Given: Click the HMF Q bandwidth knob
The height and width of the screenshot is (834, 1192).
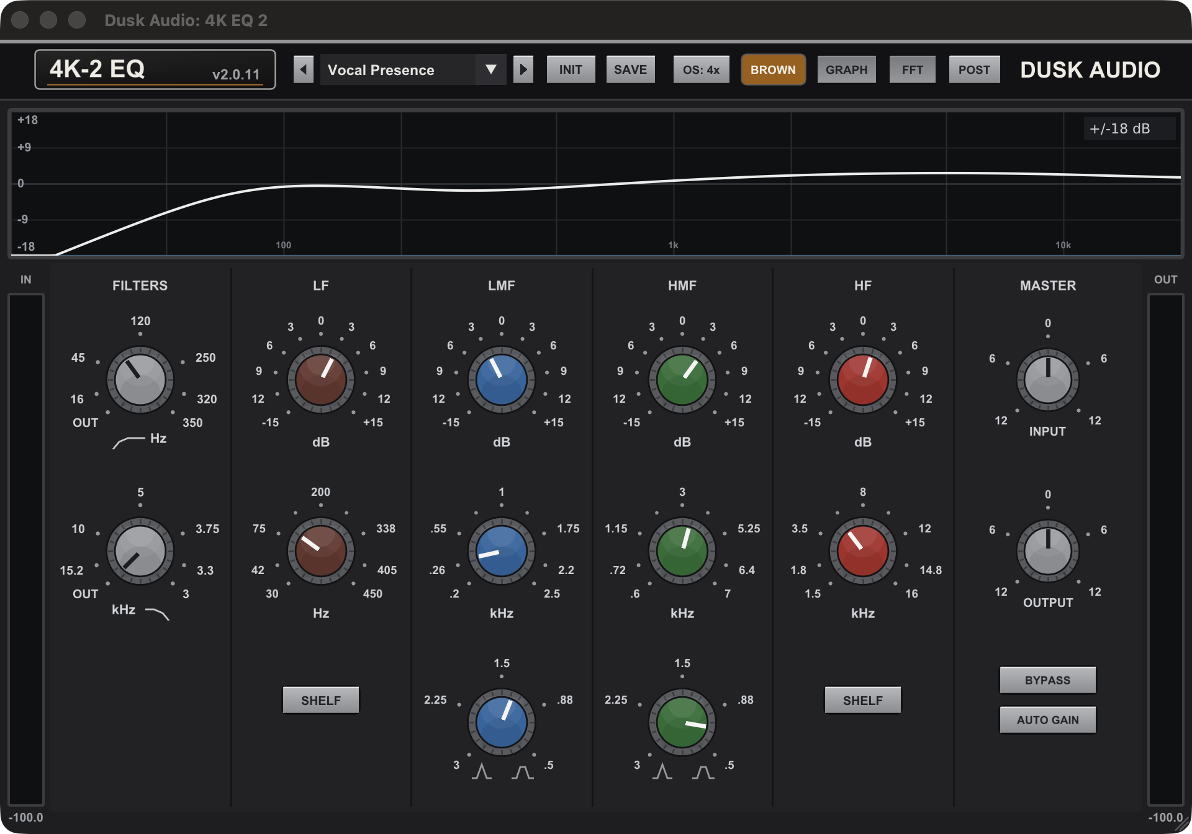Looking at the screenshot, I should pos(682,722).
